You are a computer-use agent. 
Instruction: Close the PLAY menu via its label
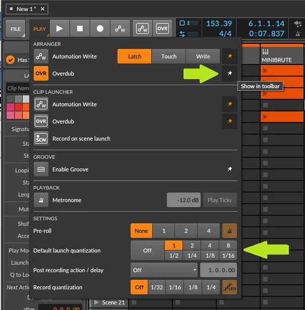point(39,29)
